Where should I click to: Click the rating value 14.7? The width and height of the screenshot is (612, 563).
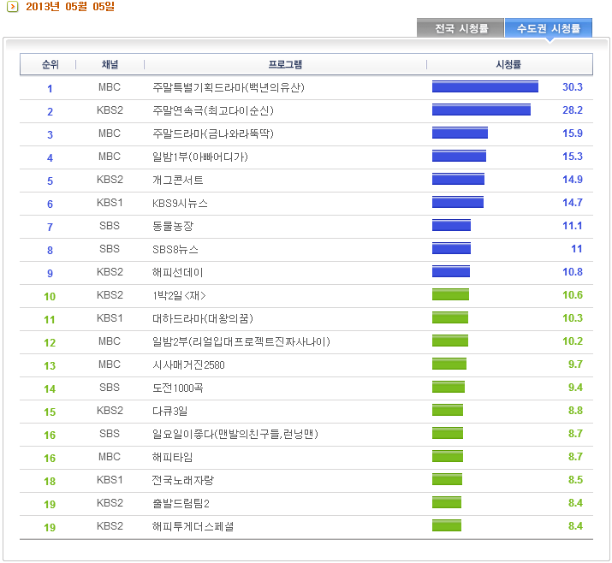pos(572,202)
